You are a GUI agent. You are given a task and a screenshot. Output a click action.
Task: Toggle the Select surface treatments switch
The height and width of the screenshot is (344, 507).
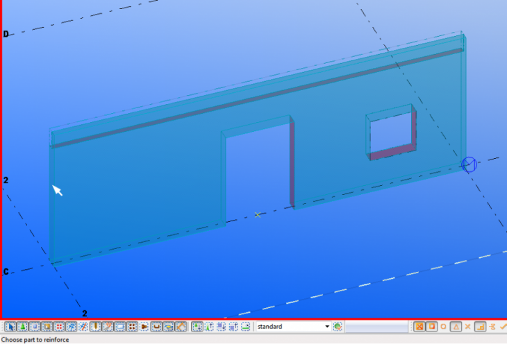click(x=47, y=327)
